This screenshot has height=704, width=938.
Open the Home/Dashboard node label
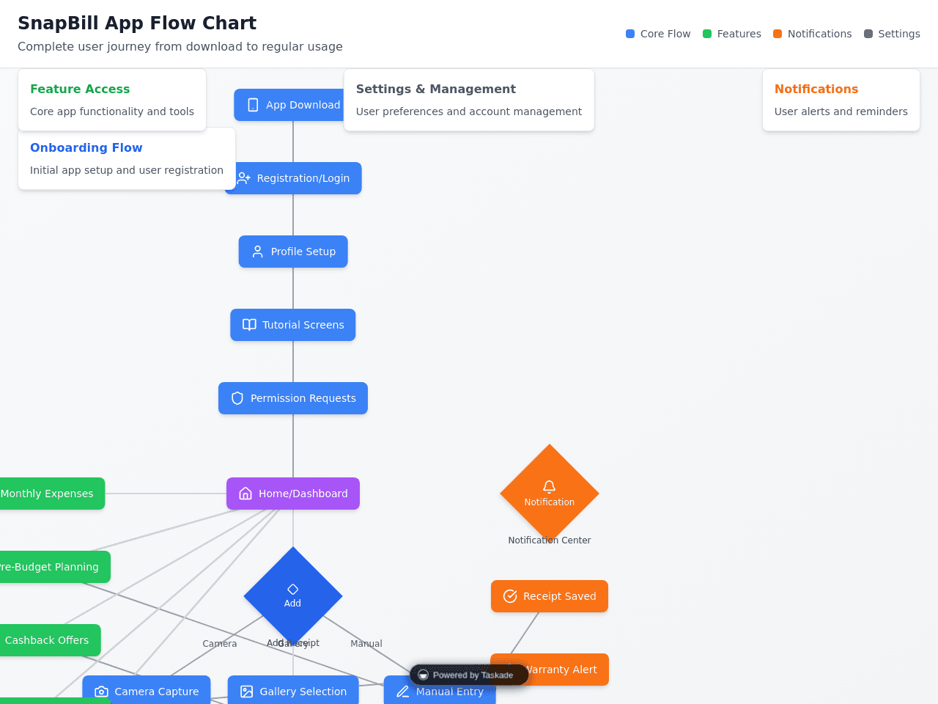pos(303,494)
